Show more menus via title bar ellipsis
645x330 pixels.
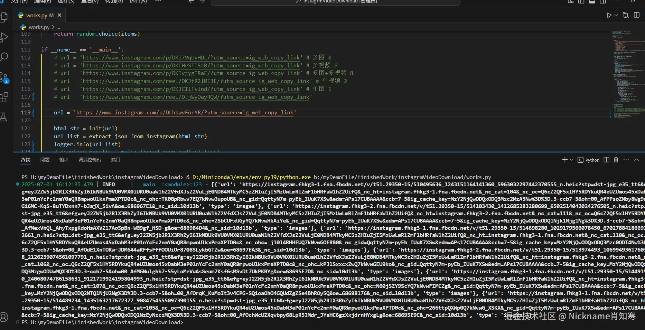click(x=158, y=1)
